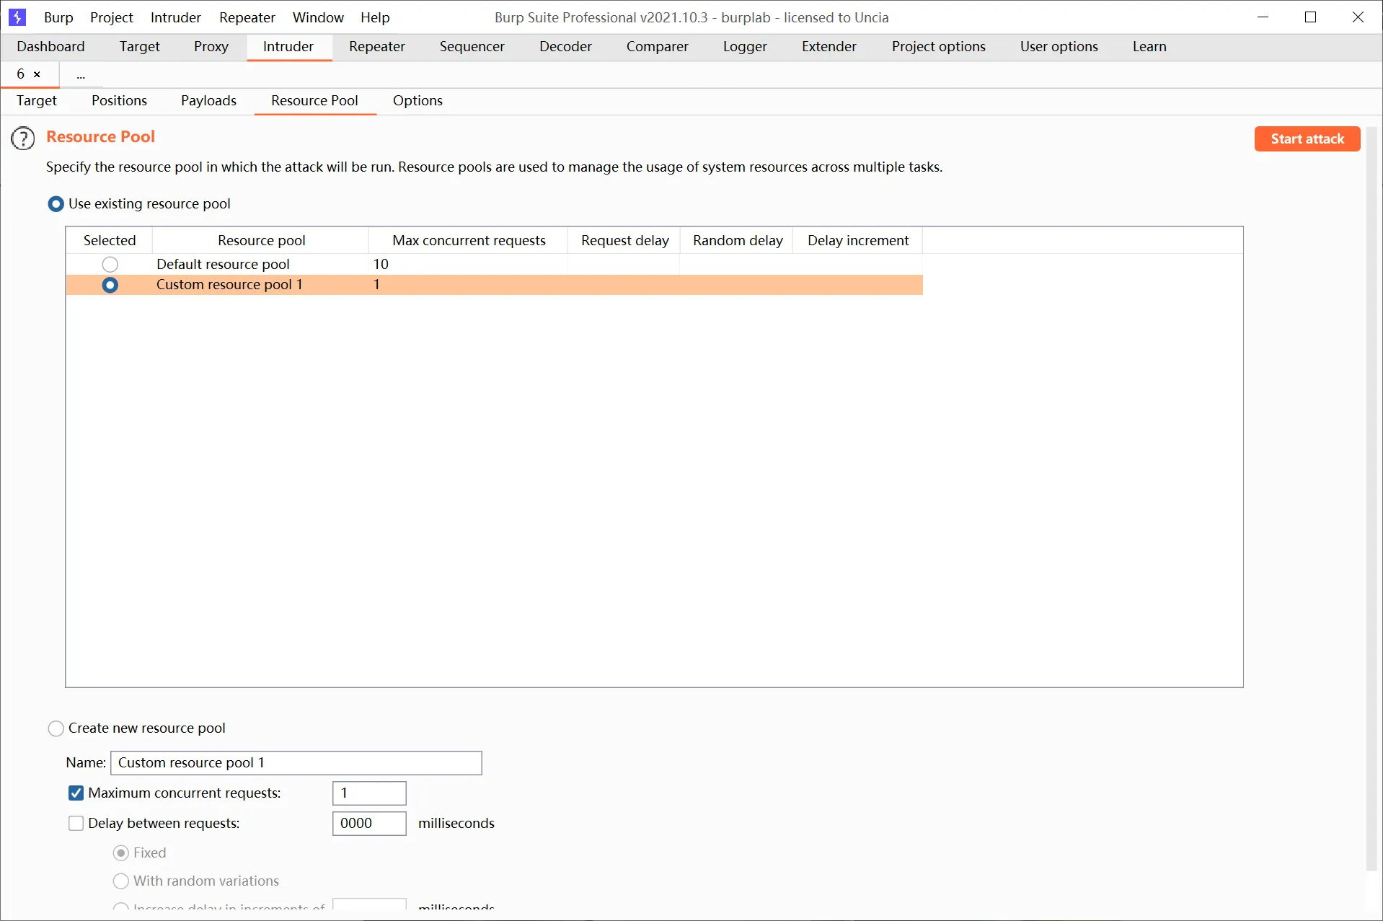Screen dimensions: 1383x921
Task: Open the Window menu
Action: tap(318, 17)
